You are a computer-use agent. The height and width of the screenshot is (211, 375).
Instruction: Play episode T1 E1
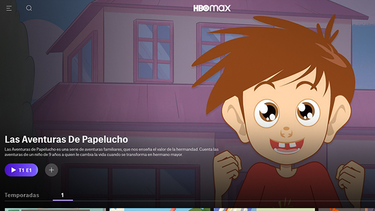point(21,170)
